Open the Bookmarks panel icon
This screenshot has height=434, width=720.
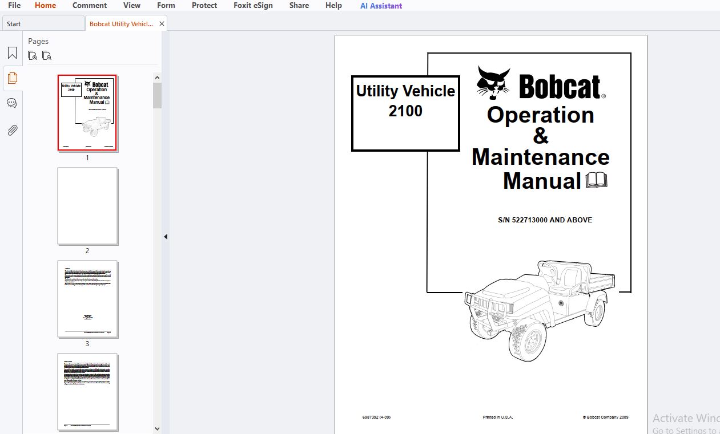click(x=12, y=53)
